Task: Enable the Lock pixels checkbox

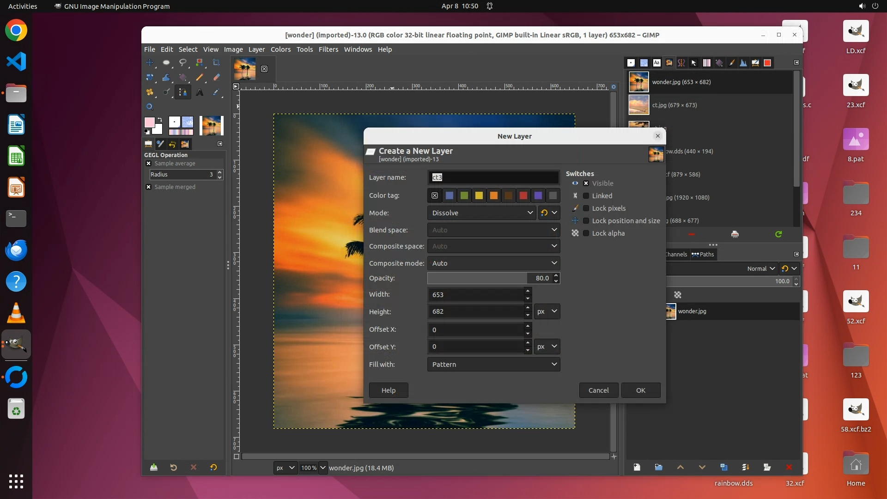Action: click(x=586, y=208)
